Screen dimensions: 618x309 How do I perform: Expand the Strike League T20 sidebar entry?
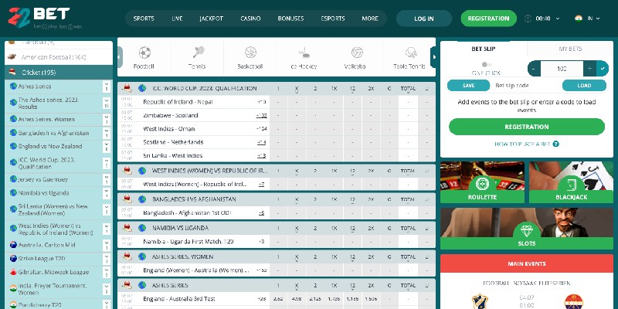tap(107, 259)
